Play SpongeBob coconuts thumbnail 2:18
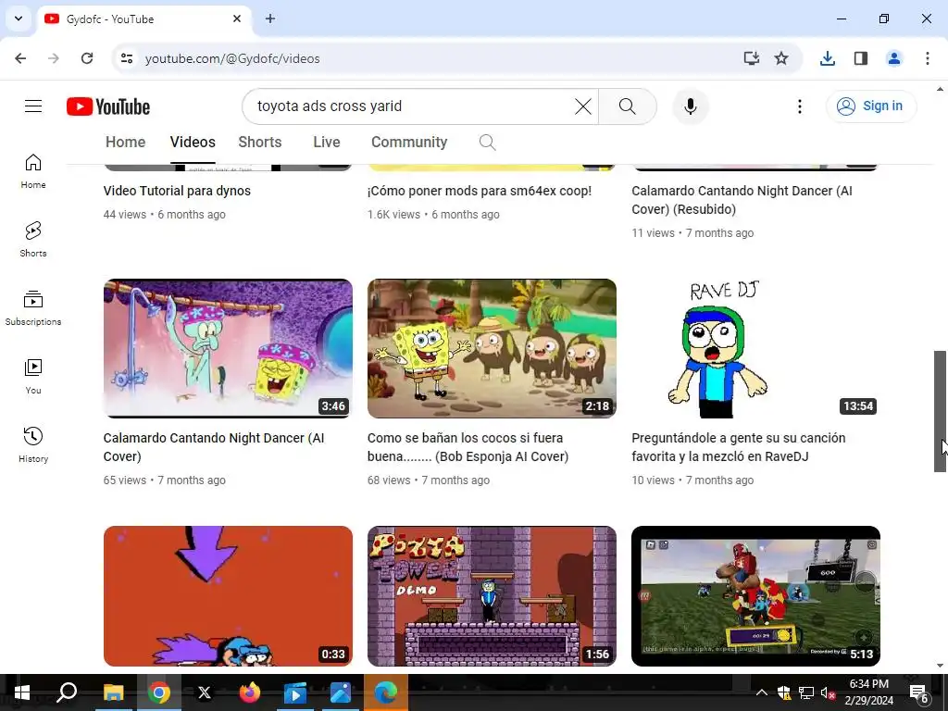The image size is (948, 711). click(493, 348)
